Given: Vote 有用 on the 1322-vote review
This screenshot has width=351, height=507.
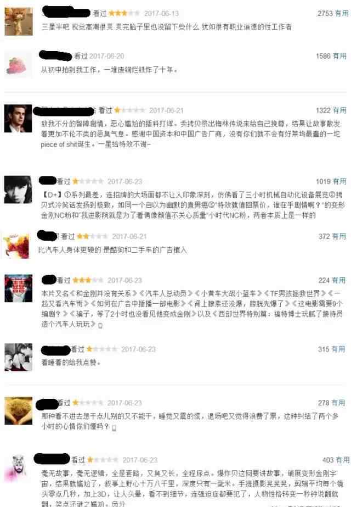Looking at the screenshot, I should [339, 110].
